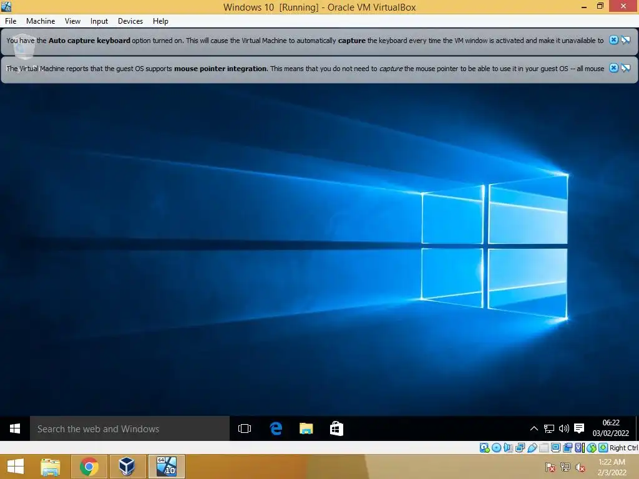This screenshot has width=639, height=479.
Task: Show hidden icons in guest system tray
Action: (x=534, y=428)
